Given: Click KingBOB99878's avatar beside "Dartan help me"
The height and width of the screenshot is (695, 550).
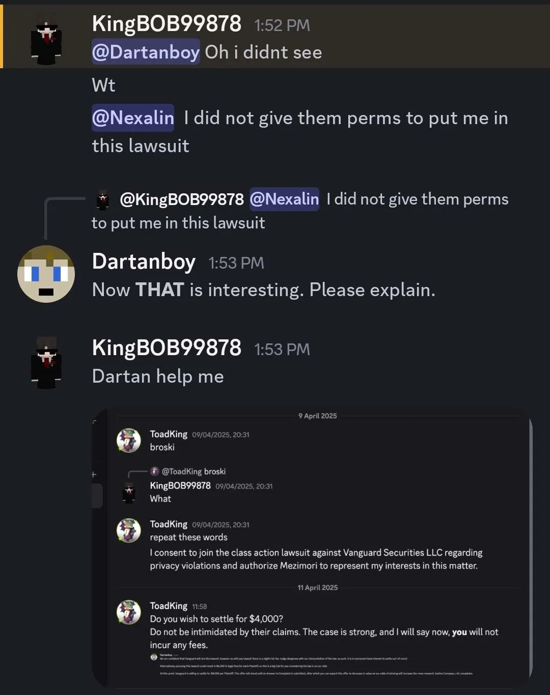Looking at the screenshot, I should 46,362.
